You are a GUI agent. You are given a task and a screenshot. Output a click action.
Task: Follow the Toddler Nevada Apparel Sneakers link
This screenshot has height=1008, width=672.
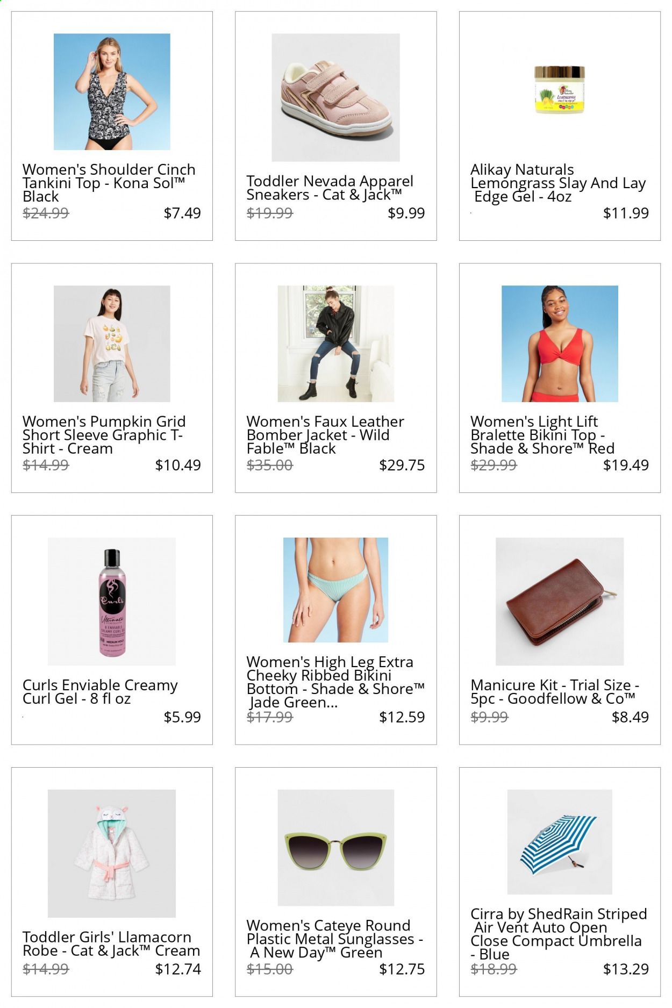pos(330,188)
